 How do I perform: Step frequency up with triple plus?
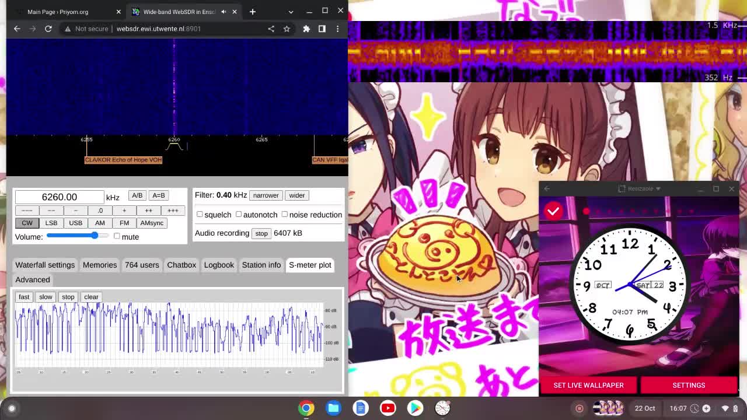click(x=173, y=211)
